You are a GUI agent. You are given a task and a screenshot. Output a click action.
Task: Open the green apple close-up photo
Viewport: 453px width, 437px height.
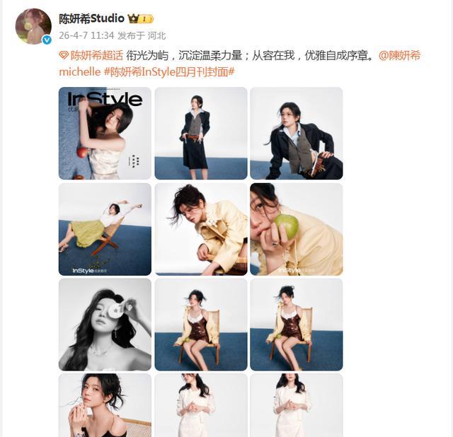297,229
